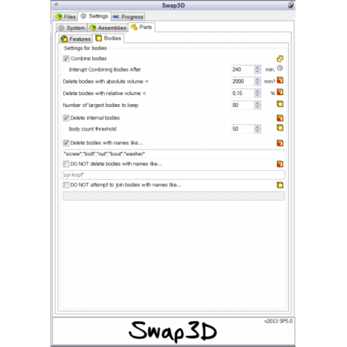Viewport: 347px width, 347px height.
Task: Click delete icon next to percent sign
Action: 280,92
